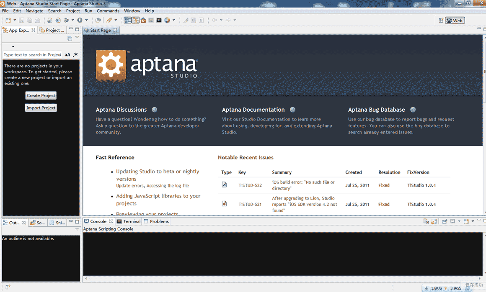Expand the New file dropdown arrow
The height and width of the screenshot is (292, 486).
coord(15,20)
